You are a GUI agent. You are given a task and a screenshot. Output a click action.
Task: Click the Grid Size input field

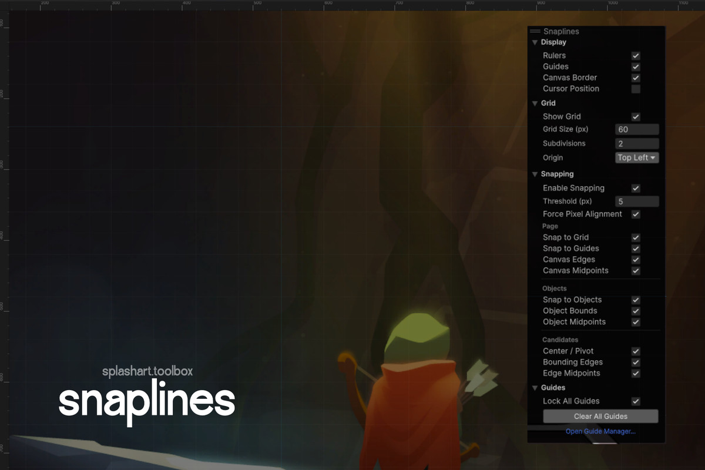pos(637,129)
